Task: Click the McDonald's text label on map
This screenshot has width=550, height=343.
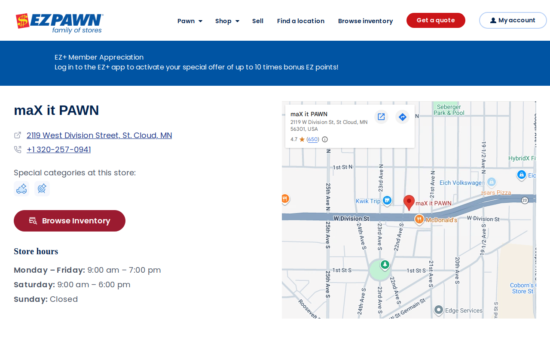Action: tap(442, 220)
